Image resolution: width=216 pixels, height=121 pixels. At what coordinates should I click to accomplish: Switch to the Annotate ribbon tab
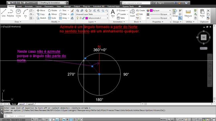coord(29,6)
